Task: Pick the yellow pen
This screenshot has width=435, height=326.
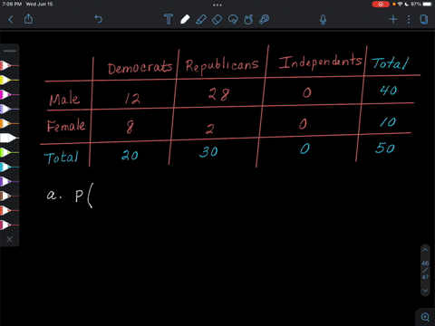Action: point(8,80)
